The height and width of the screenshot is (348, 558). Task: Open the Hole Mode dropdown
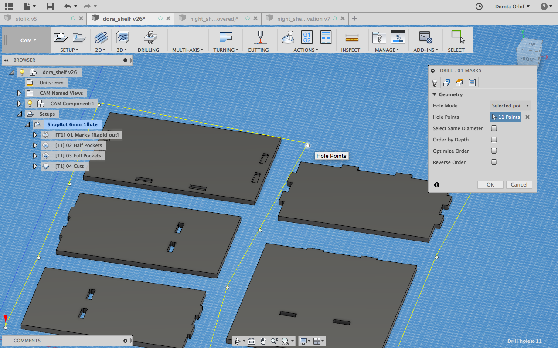(x=510, y=106)
